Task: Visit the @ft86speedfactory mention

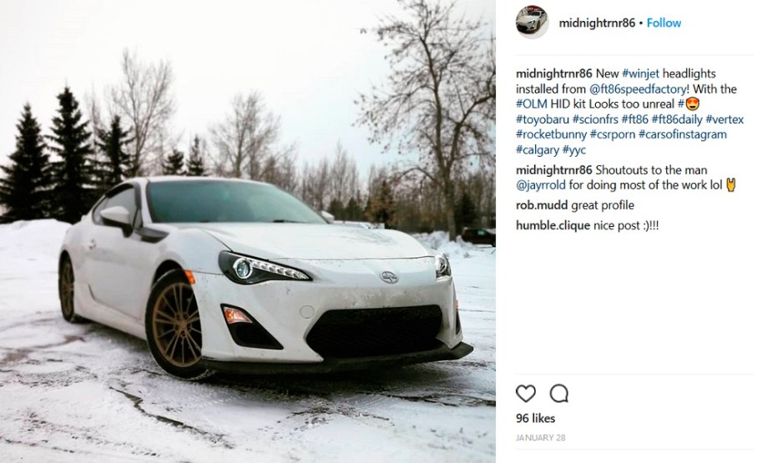Action: (638, 89)
